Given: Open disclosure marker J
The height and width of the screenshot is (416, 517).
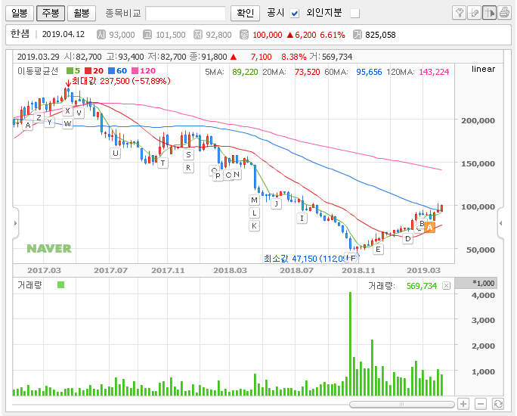Looking at the screenshot, I should [x=277, y=204].
